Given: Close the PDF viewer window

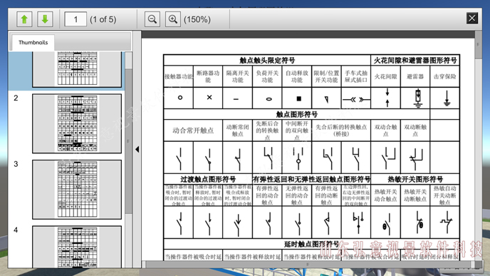Looking at the screenshot, I should click(x=472, y=18).
